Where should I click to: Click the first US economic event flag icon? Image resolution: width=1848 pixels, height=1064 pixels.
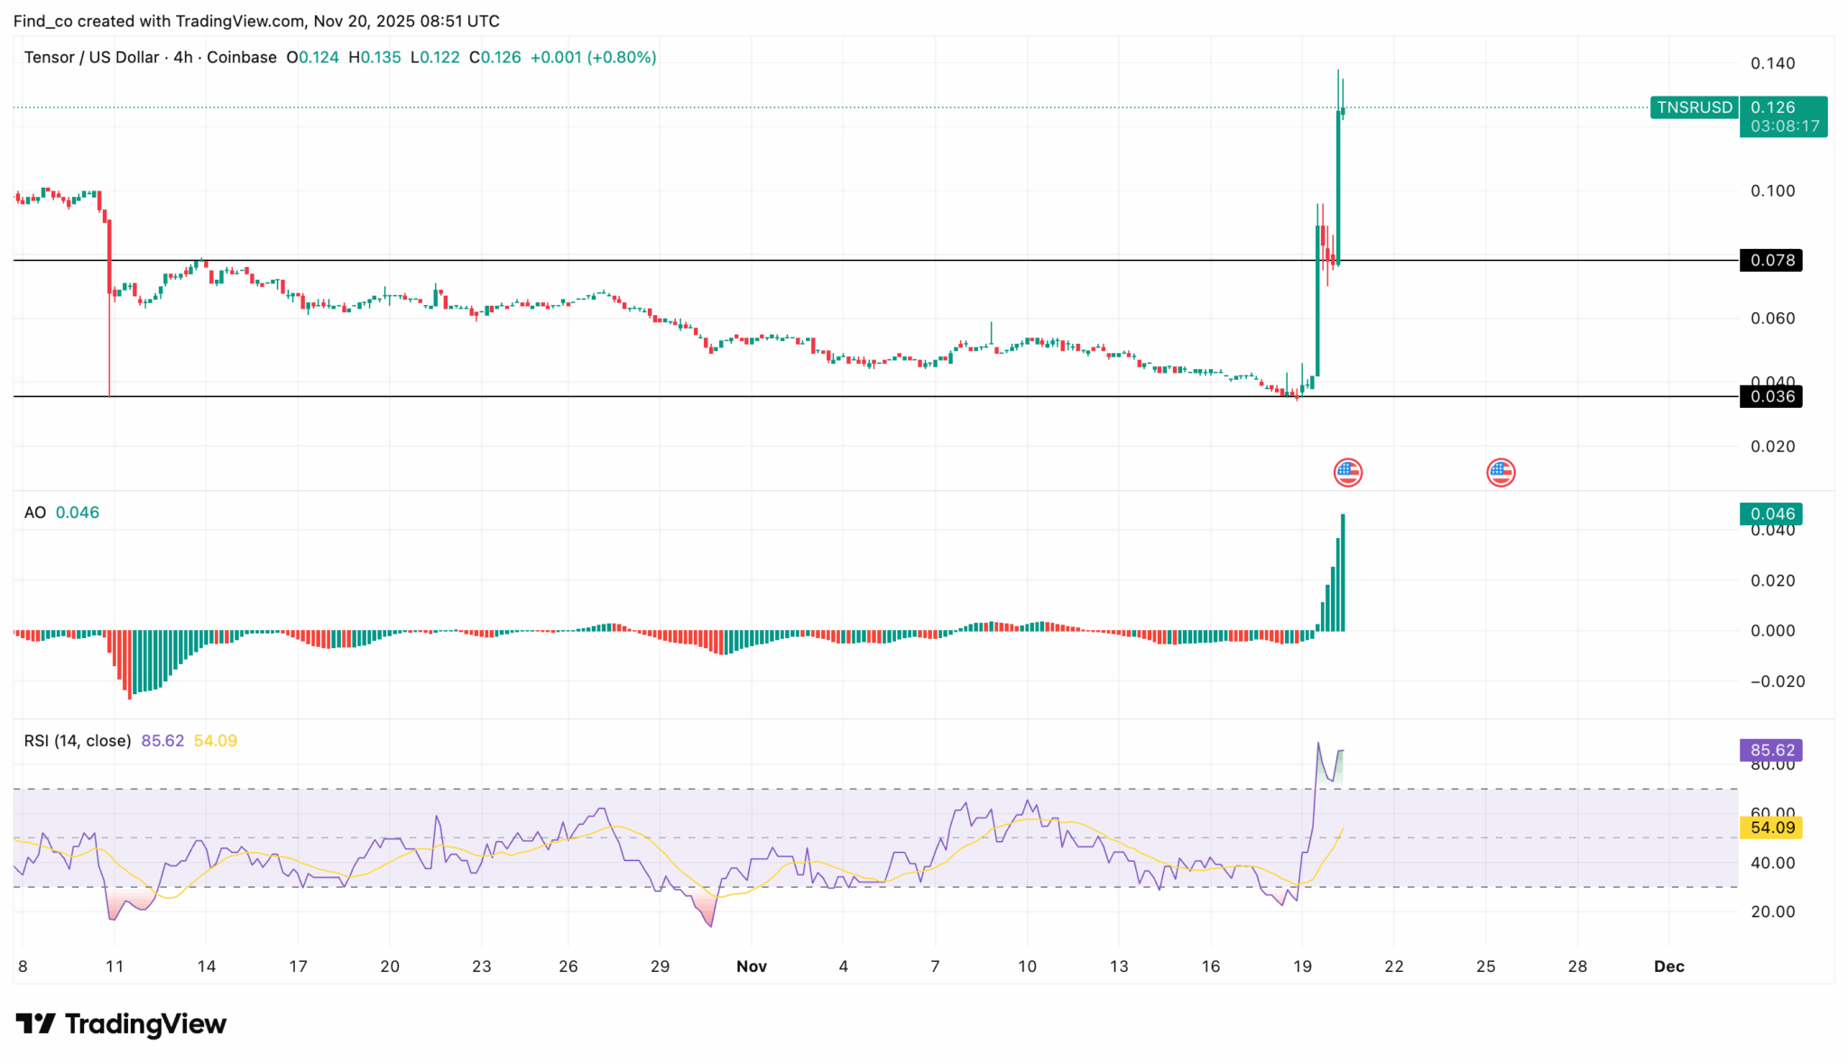point(1347,472)
